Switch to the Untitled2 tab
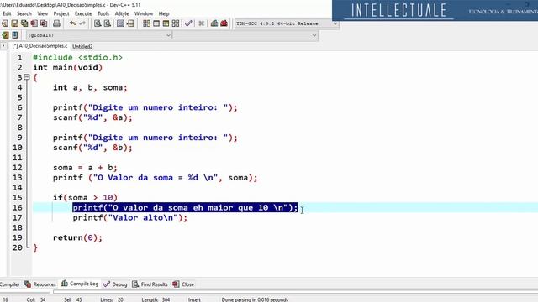Viewport: 538px width, 302px height. (82, 46)
